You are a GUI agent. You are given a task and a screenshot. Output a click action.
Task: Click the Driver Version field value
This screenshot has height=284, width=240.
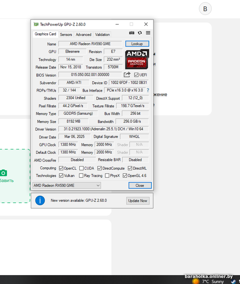click(104, 129)
